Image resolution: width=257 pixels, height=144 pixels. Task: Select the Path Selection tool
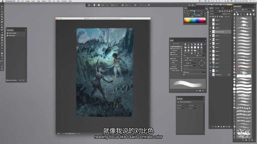2,48
